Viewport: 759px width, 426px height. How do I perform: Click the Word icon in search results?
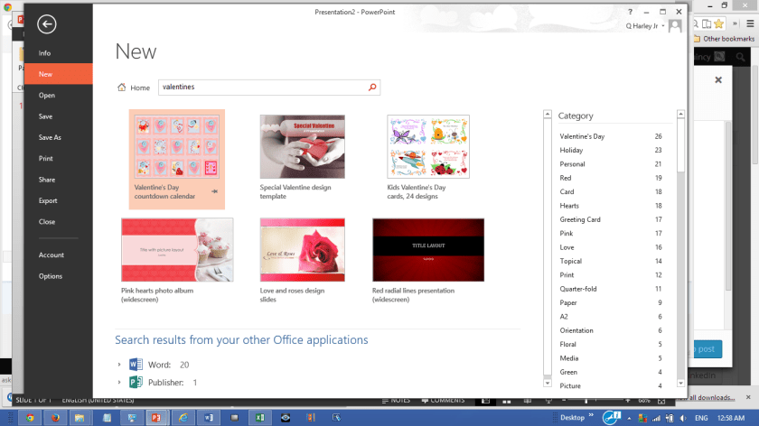click(x=136, y=365)
